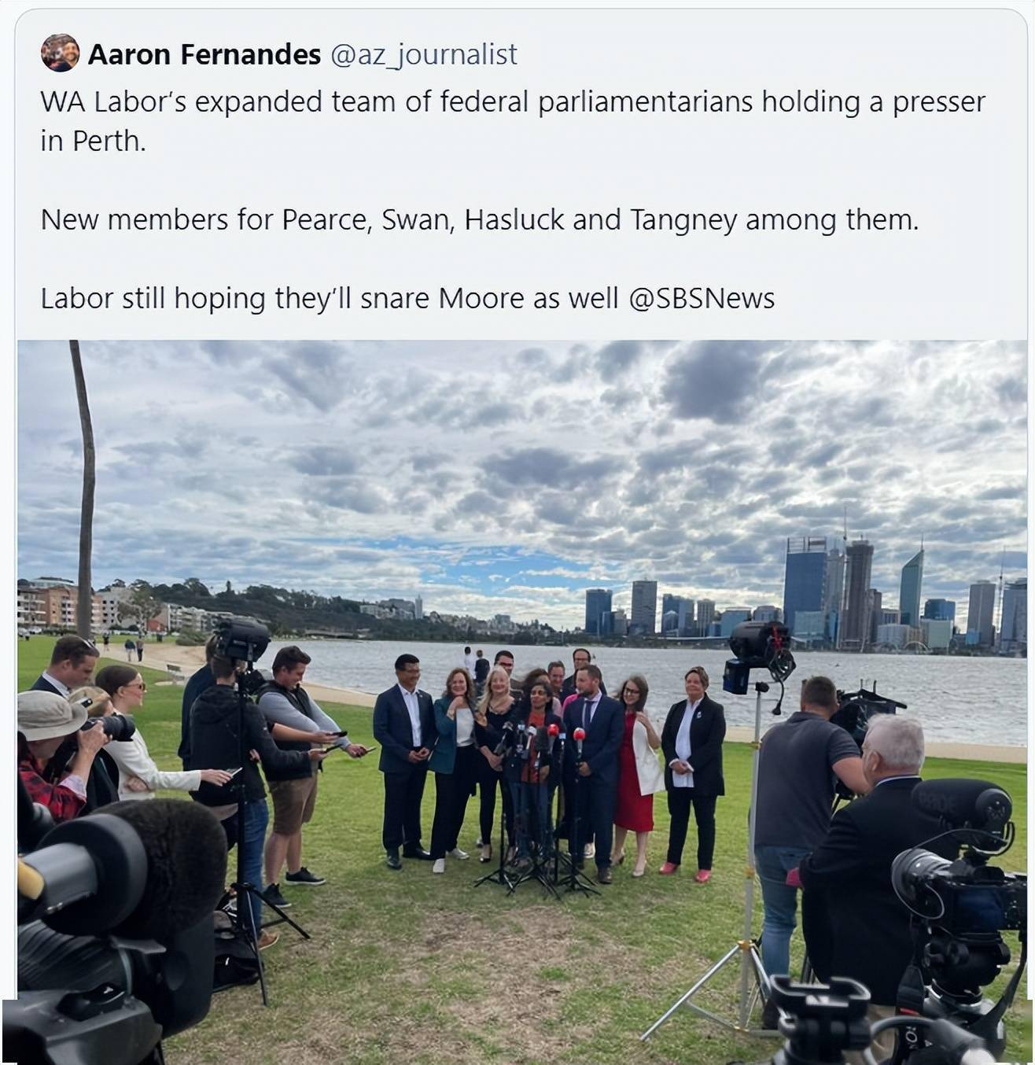Follow the @SBSNews mention link
The height and width of the screenshot is (1065, 1035).
(702, 299)
